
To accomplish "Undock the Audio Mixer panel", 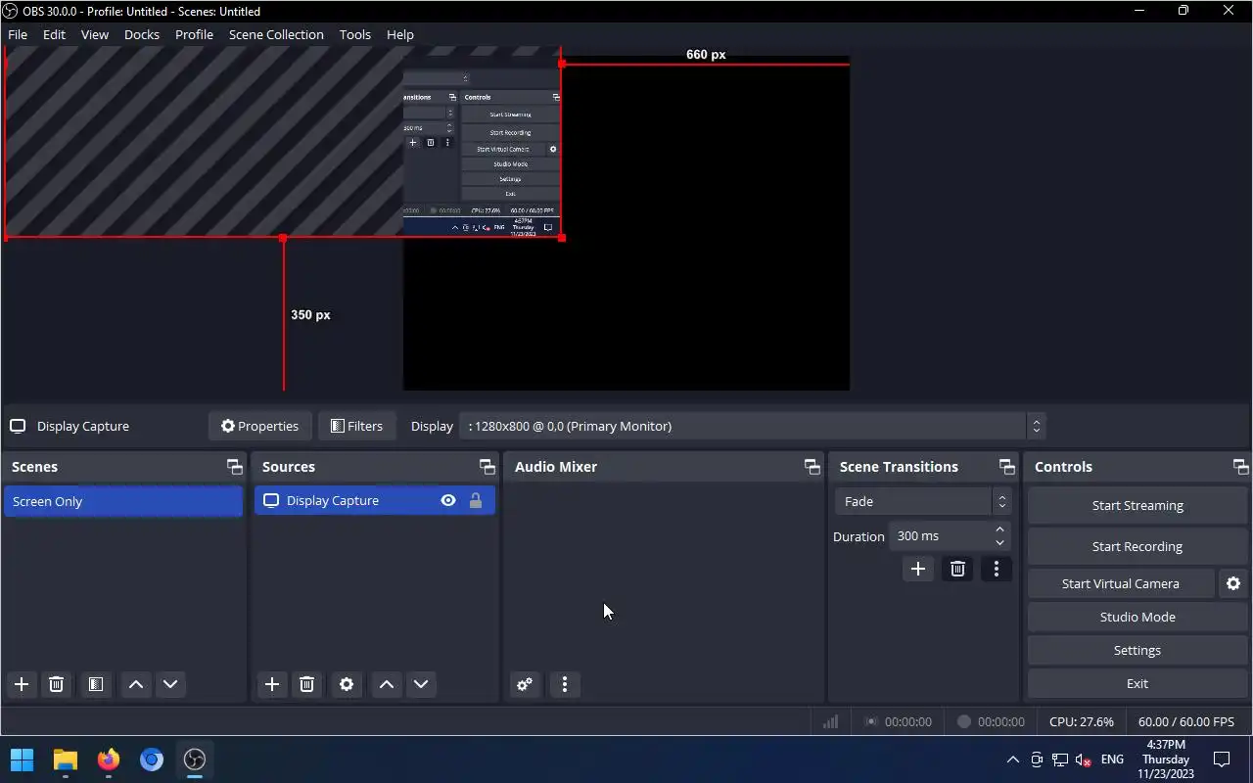I will pyautogui.click(x=812, y=467).
